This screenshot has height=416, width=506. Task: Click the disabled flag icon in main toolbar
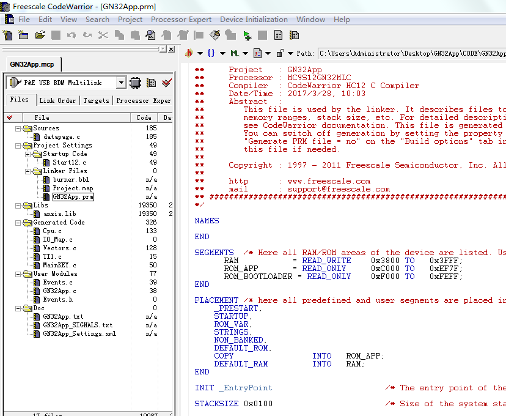coord(199,35)
